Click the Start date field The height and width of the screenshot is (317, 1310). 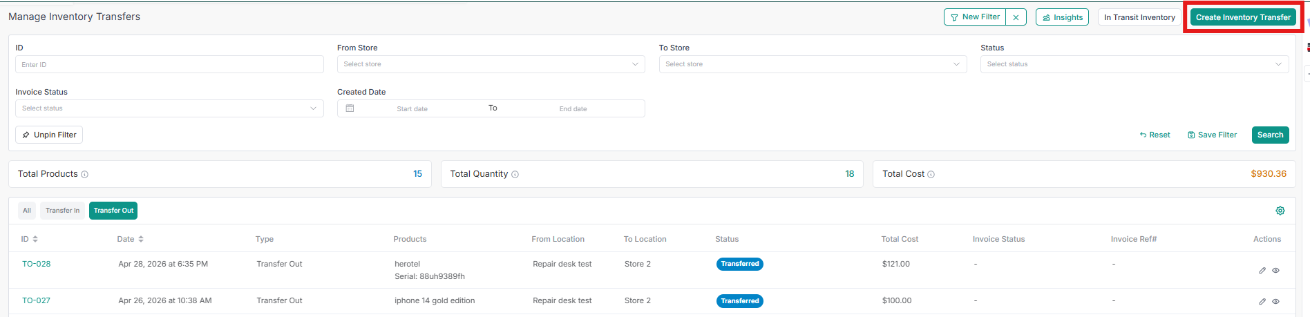pyautogui.click(x=412, y=109)
